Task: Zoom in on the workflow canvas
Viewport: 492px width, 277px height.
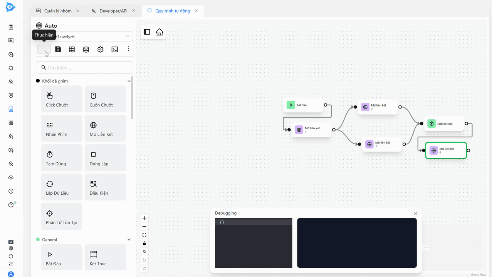Action: [x=144, y=218]
